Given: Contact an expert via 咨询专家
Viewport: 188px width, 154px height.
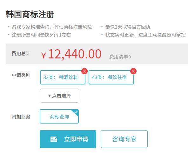Looking at the screenshot, I should click(x=124, y=139).
